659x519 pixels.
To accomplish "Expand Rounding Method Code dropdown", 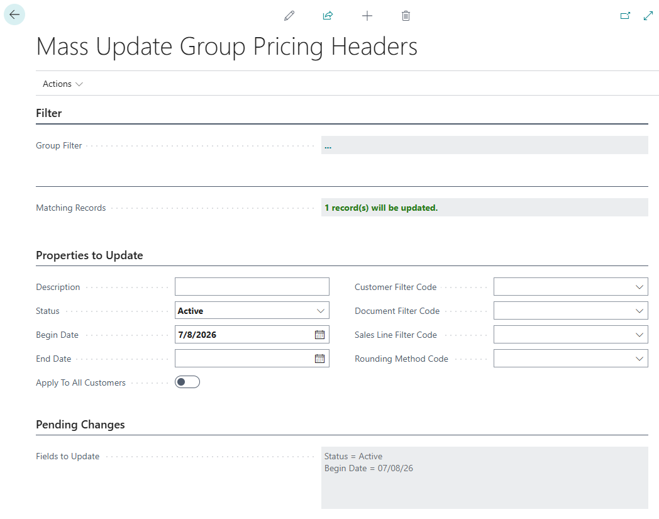I will tap(640, 359).
